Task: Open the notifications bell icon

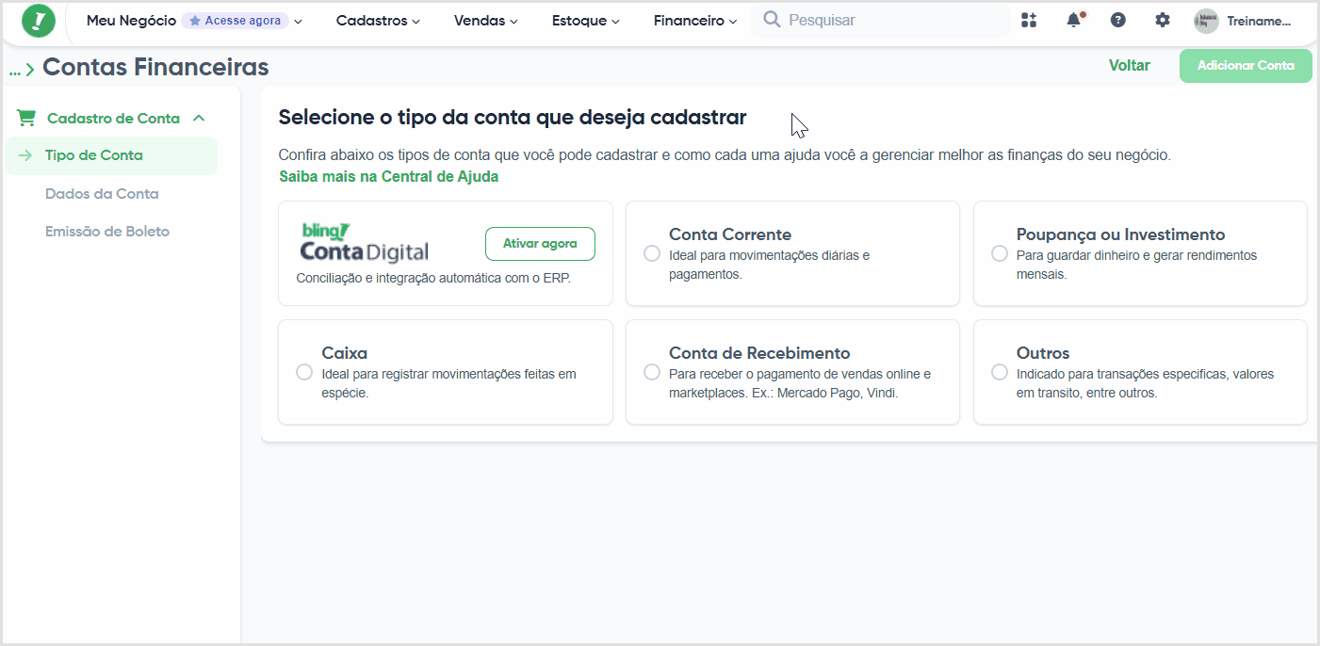Action: [x=1074, y=20]
